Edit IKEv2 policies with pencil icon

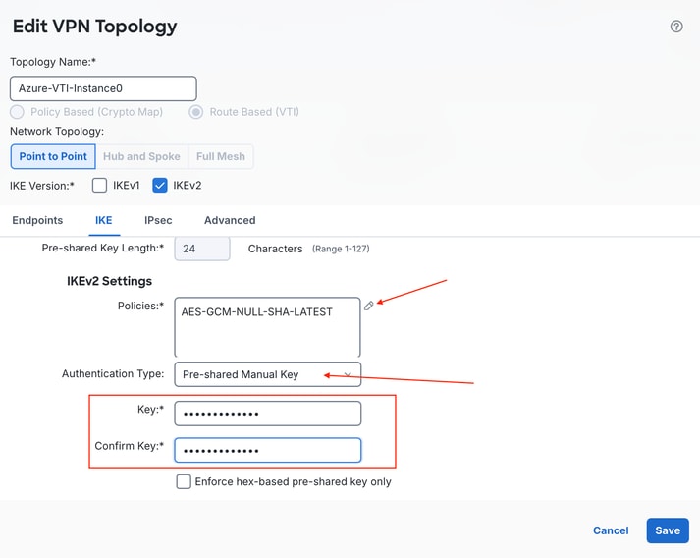pos(369,306)
